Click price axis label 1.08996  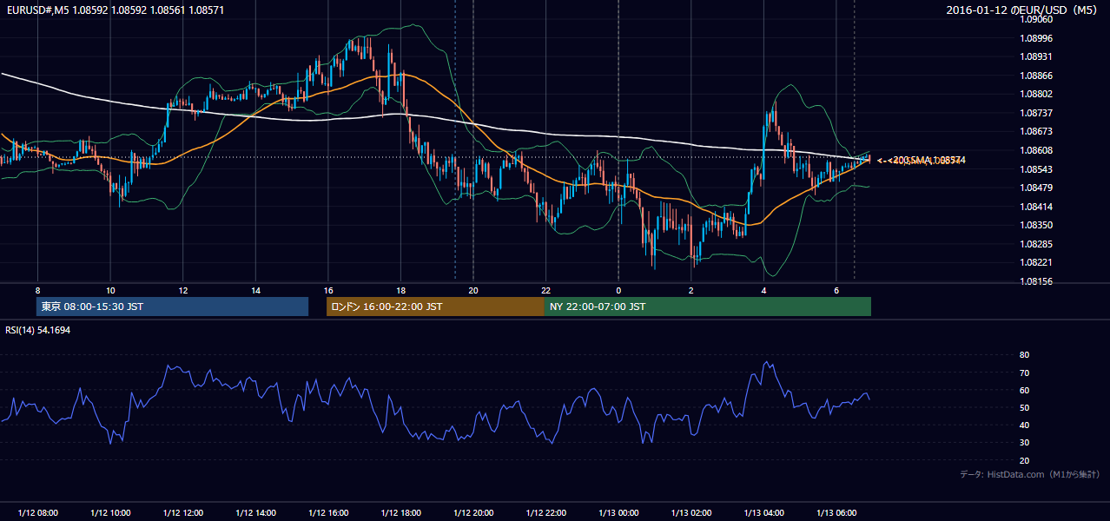pos(1035,38)
